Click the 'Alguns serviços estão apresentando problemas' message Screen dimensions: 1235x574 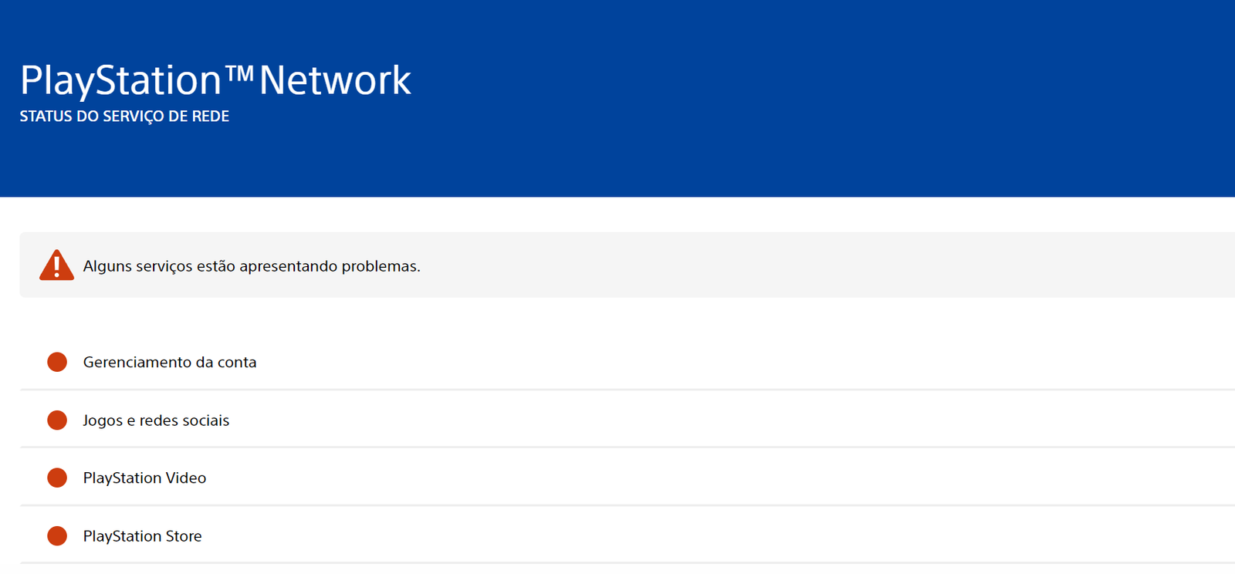tap(252, 266)
